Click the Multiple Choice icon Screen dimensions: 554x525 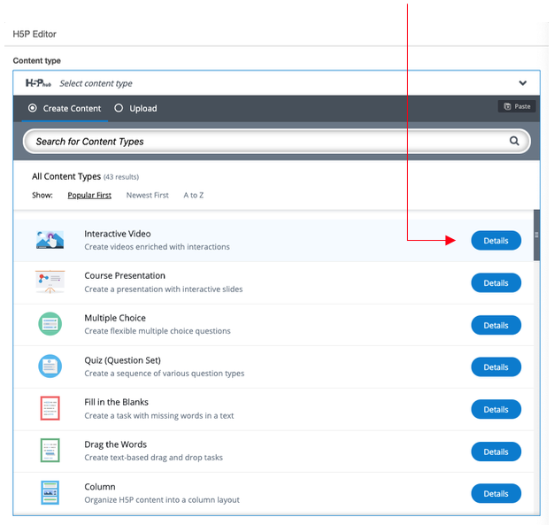pyautogui.click(x=50, y=324)
